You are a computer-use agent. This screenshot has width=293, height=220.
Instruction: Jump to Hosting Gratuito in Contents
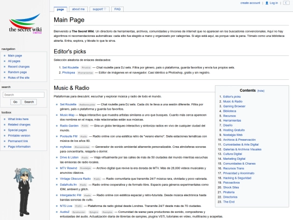[234, 130]
